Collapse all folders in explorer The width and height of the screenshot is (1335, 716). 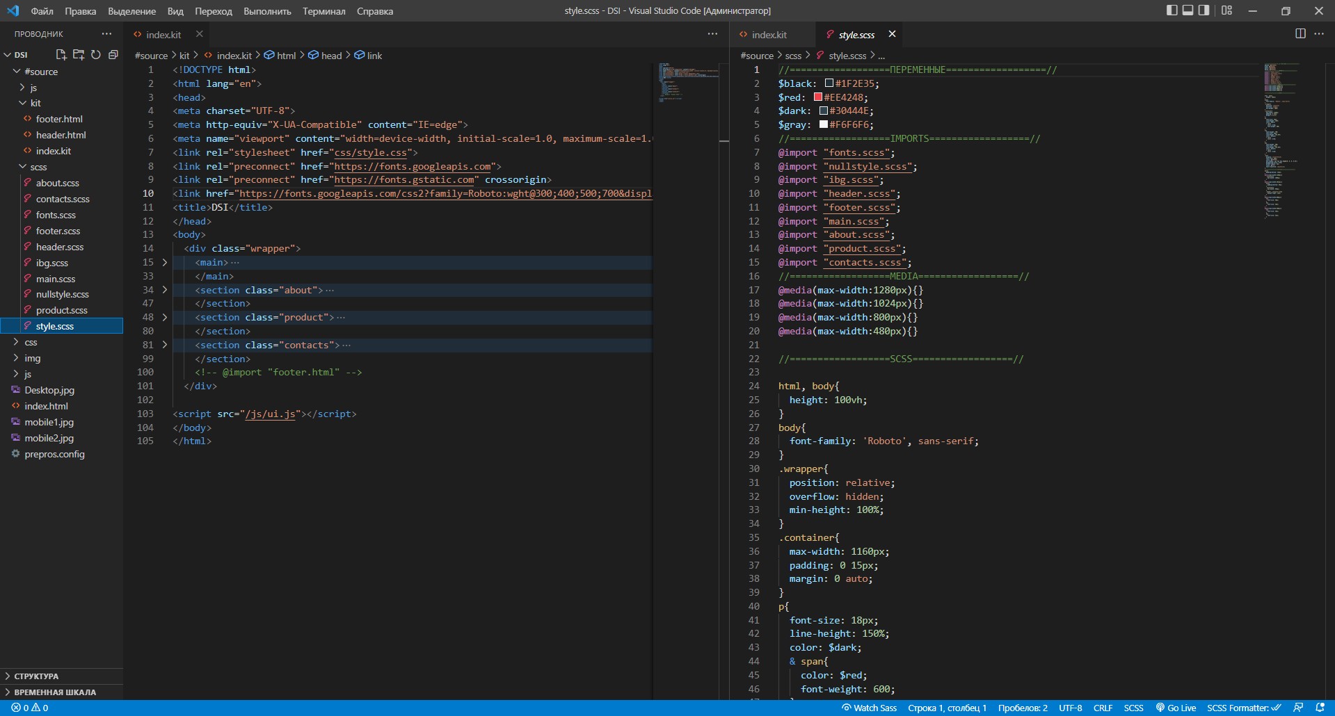tap(113, 54)
